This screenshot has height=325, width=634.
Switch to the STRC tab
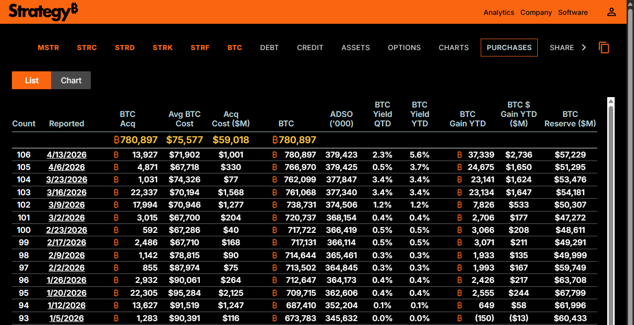point(87,48)
